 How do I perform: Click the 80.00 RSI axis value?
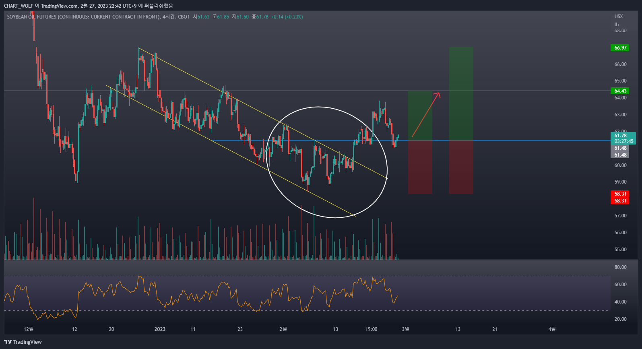pyautogui.click(x=620, y=267)
